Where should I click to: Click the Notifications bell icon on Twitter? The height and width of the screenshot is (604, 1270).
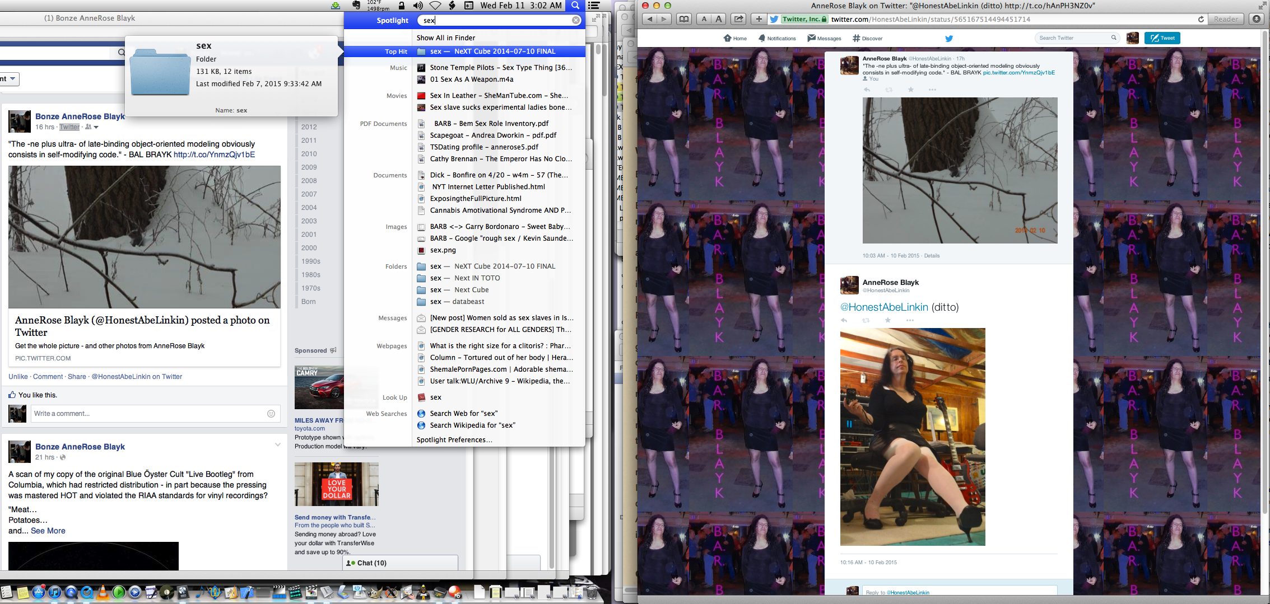[x=761, y=38]
